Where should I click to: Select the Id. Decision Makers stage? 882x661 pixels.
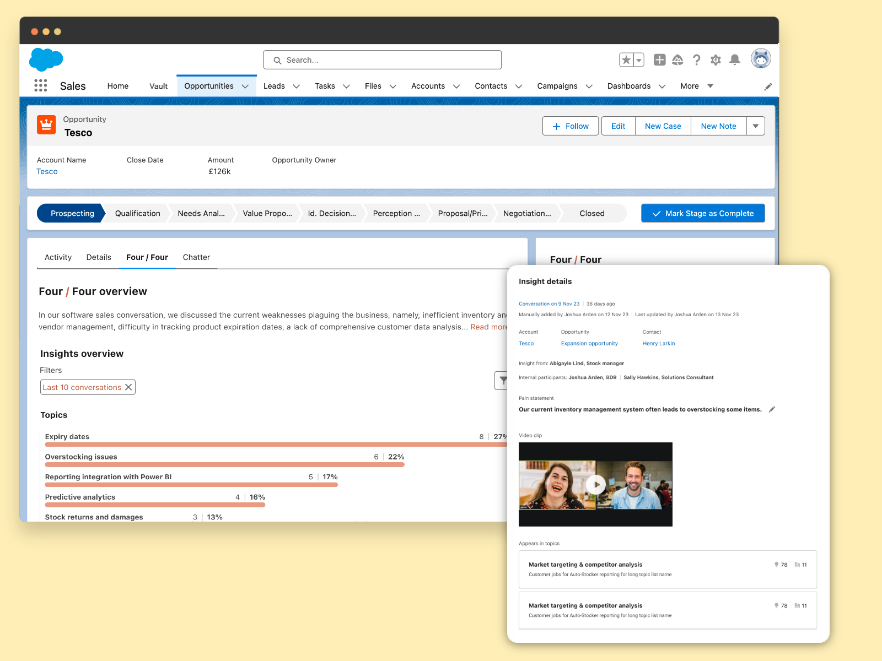(332, 213)
